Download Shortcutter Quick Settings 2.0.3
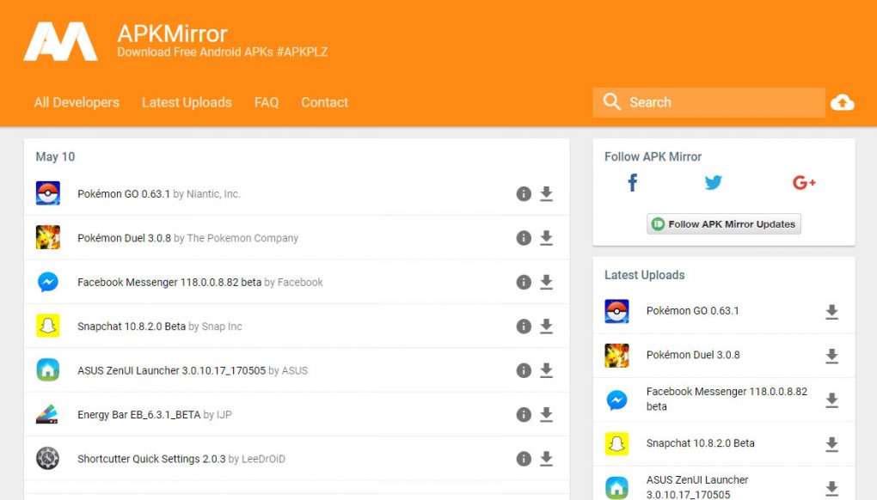This screenshot has height=500, width=877. point(547,459)
